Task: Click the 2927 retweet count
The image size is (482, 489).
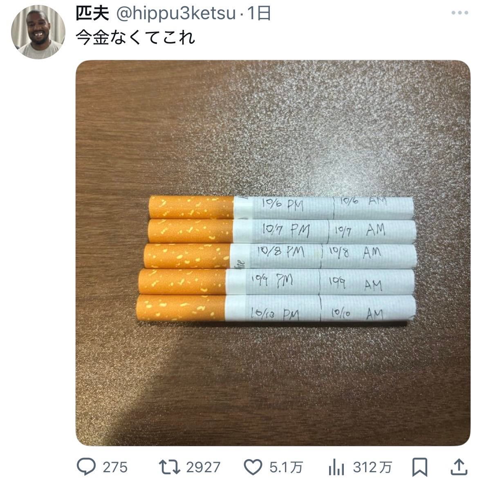Action: (x=203, y=467)
